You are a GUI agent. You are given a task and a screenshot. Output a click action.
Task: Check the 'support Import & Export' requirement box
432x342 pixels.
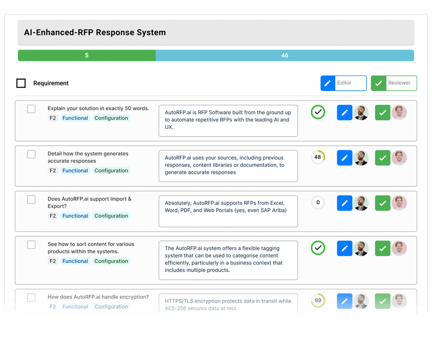[x=31, y=199]
